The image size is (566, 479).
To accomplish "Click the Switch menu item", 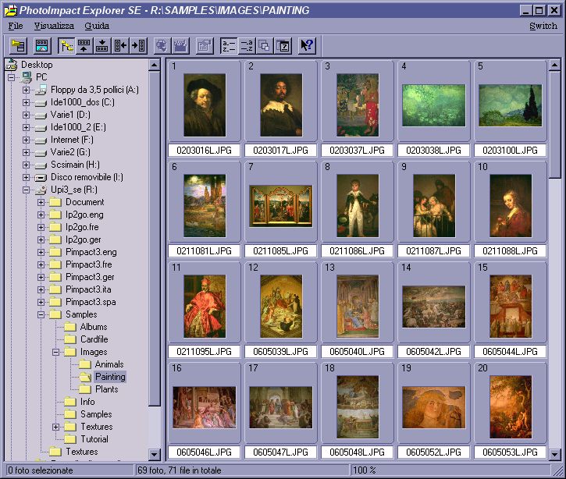I will point(543,26).
